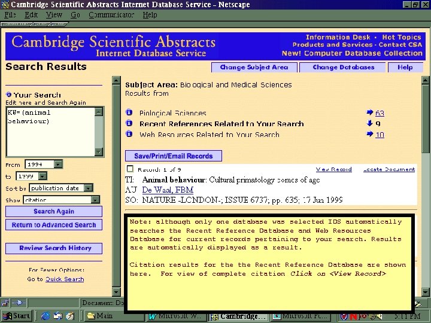Launch Internet Explorer from the quick launch bar
Image resolution: width=431 pixels, height=323 pixels.
45,316
